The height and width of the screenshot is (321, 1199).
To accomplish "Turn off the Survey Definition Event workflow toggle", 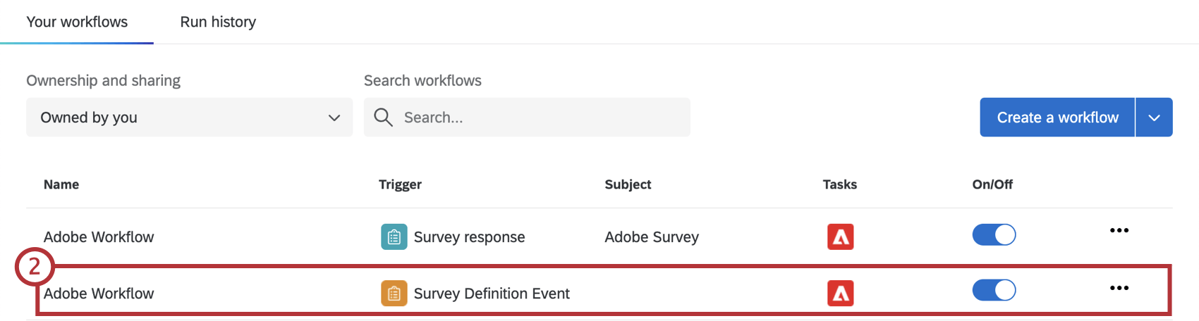I will (994, 290).
